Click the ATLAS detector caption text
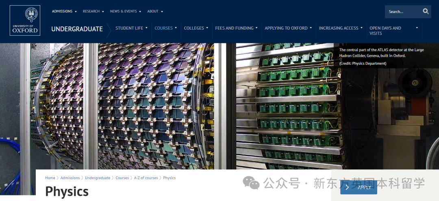This screenshot has width=439, height=201. pyautogui.click(x=381, y=57)
